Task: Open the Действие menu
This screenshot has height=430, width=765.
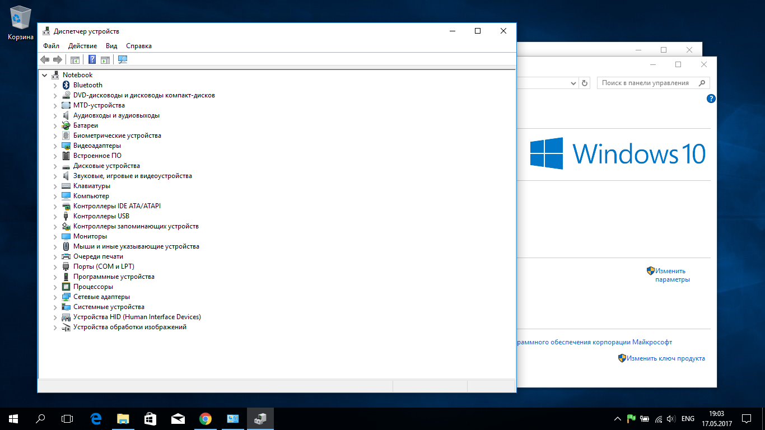Action: (x=82, y=46)
